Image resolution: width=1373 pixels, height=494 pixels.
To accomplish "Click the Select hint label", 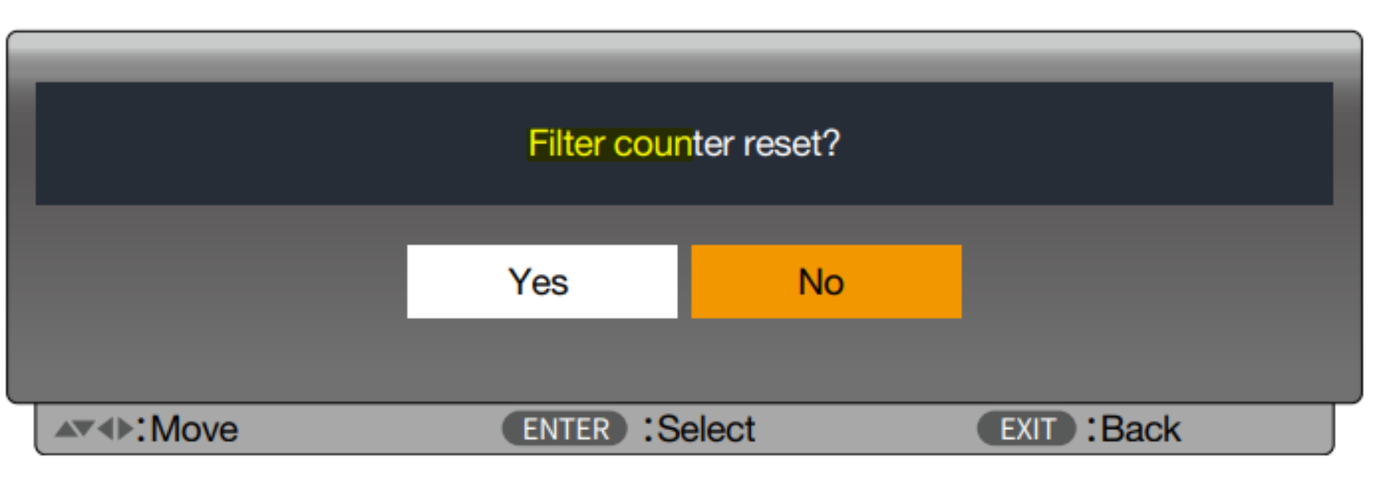I will coord(706,430).
